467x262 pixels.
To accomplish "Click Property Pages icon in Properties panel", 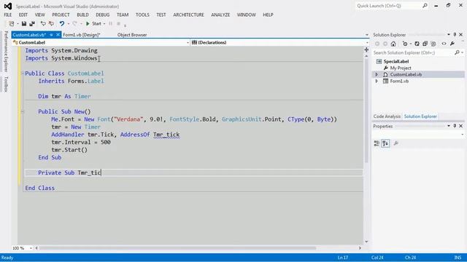I will (395, 143).
